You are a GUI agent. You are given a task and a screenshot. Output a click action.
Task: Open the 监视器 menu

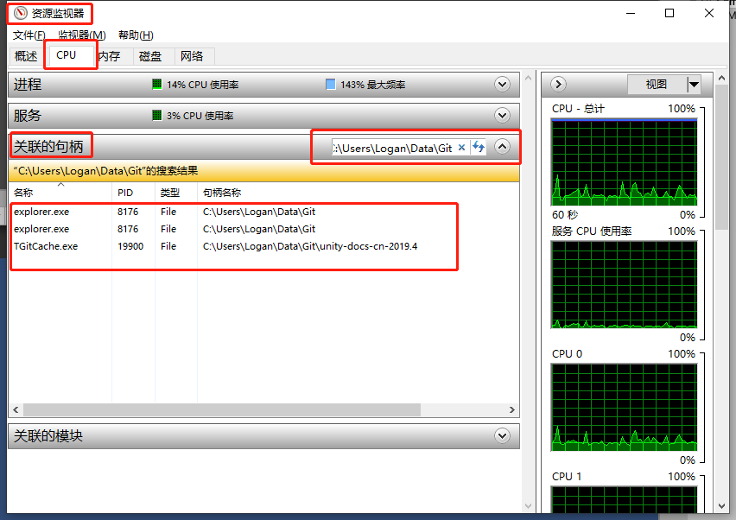[x=81, y=35]
